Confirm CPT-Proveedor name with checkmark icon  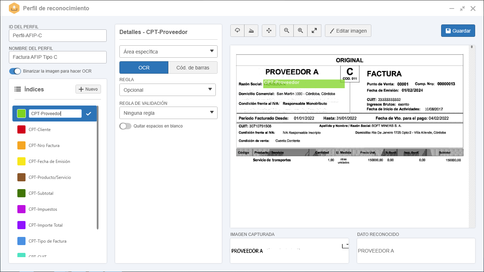click(x=89, y=114)
